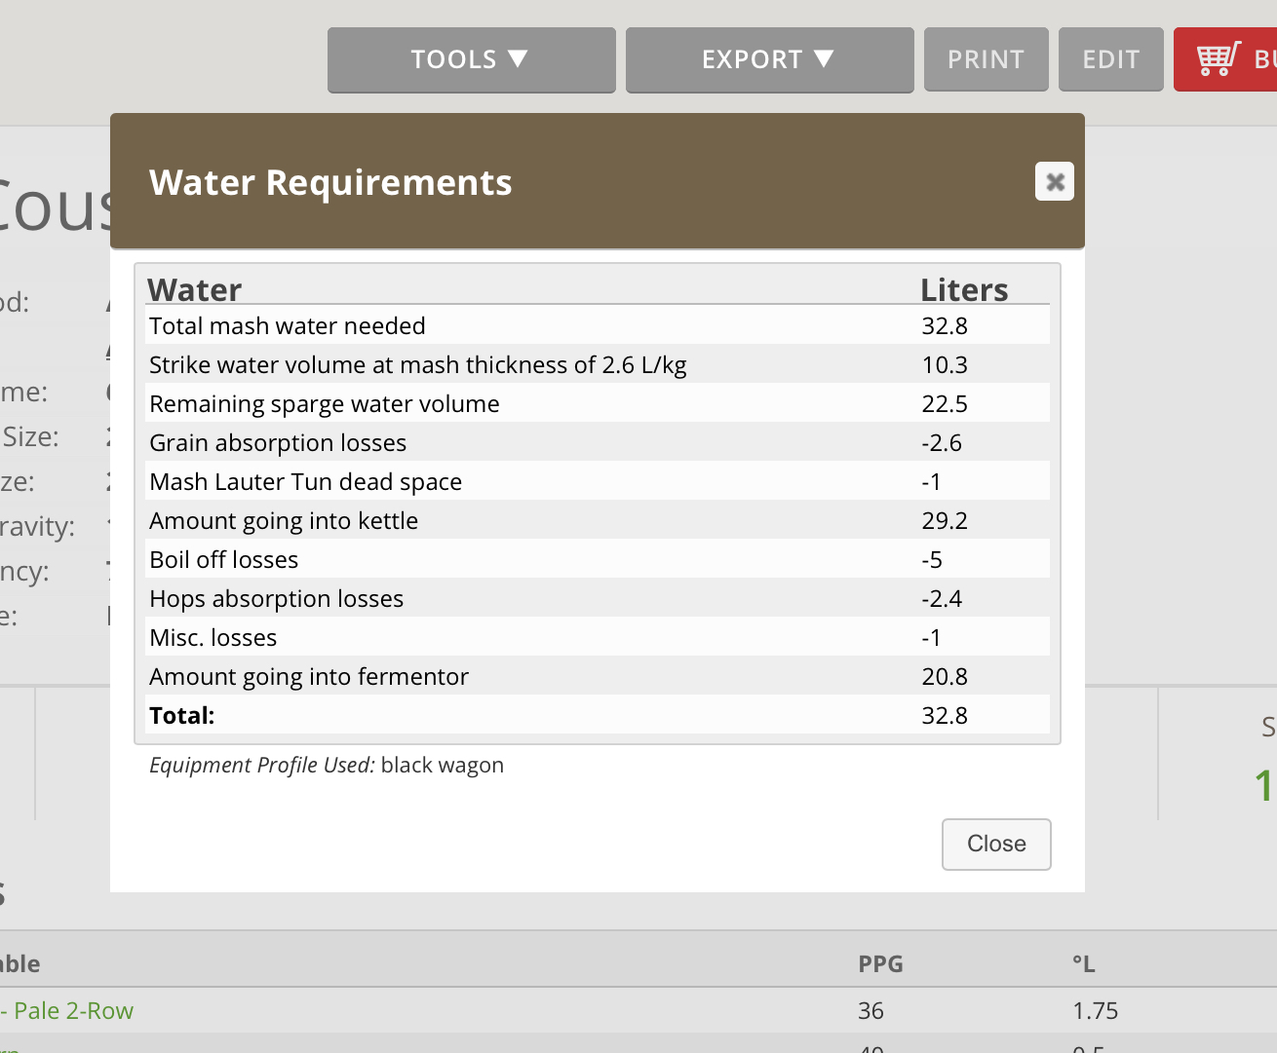The image size is (1277, 1053).
Task: Dismiss the dialog with the X icon
Action: click(x=1054, y=181)
